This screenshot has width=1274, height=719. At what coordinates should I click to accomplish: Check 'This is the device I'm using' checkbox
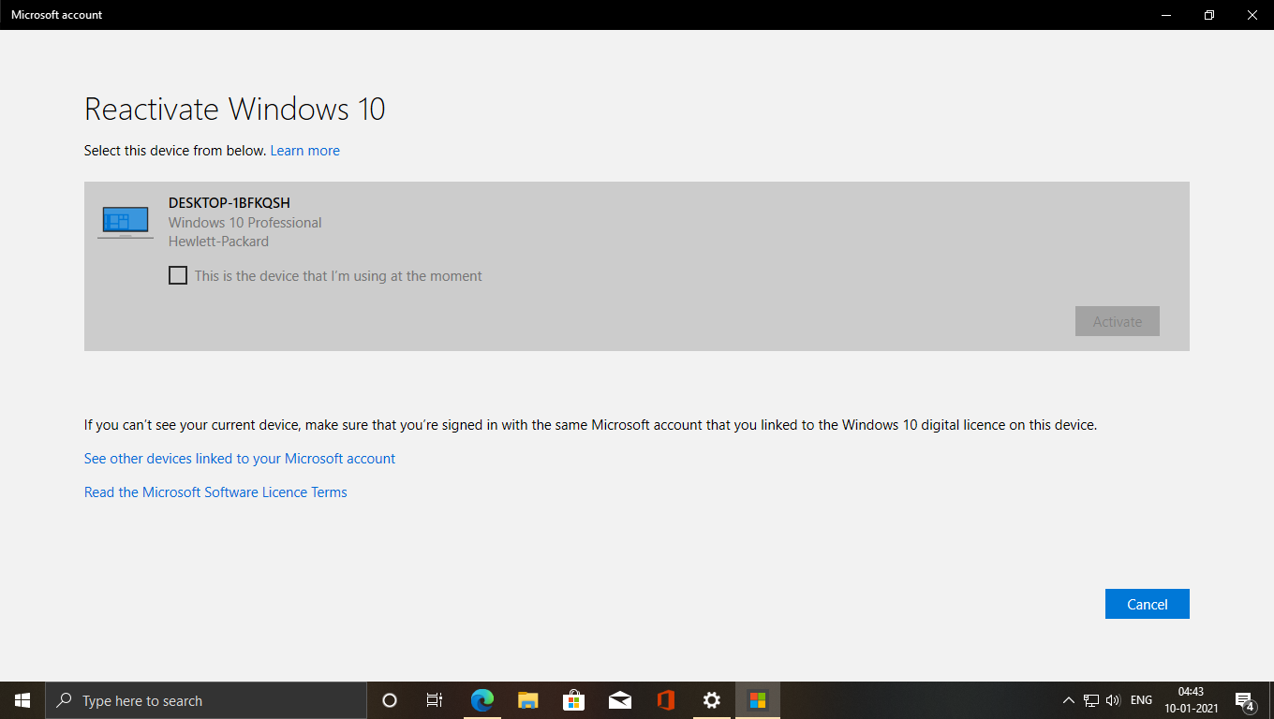coord(178,275)
